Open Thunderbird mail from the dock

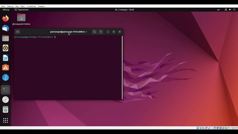(6, 28)
